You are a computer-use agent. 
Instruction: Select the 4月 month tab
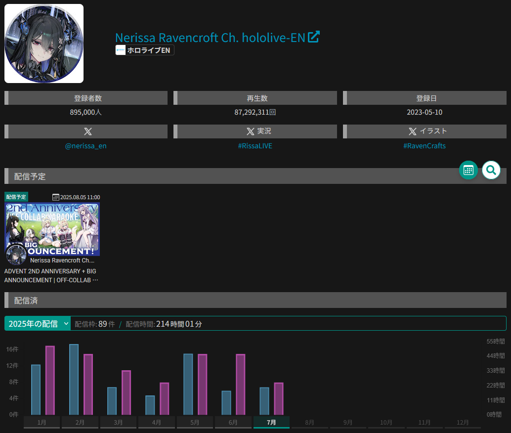[157, 422]
